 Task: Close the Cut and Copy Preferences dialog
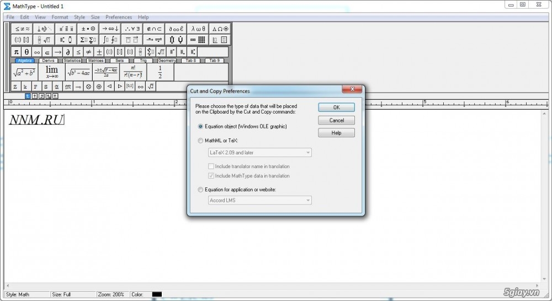(x=352, y=89)
